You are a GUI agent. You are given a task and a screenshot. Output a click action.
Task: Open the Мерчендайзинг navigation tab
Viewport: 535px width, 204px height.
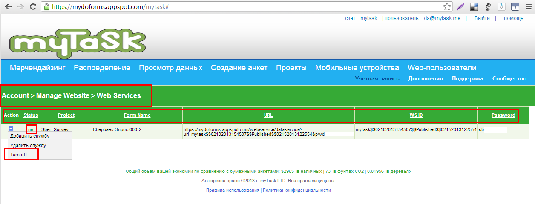[37, 68]
